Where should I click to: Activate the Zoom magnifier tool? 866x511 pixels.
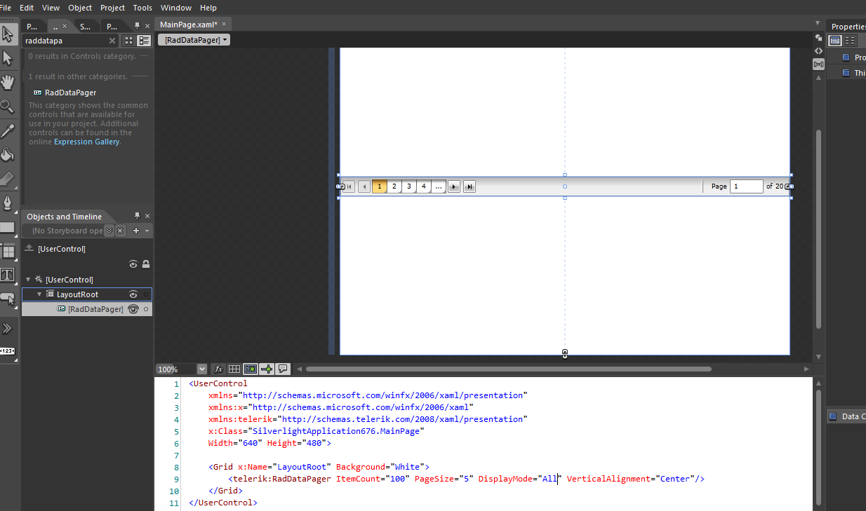point(8,106)
